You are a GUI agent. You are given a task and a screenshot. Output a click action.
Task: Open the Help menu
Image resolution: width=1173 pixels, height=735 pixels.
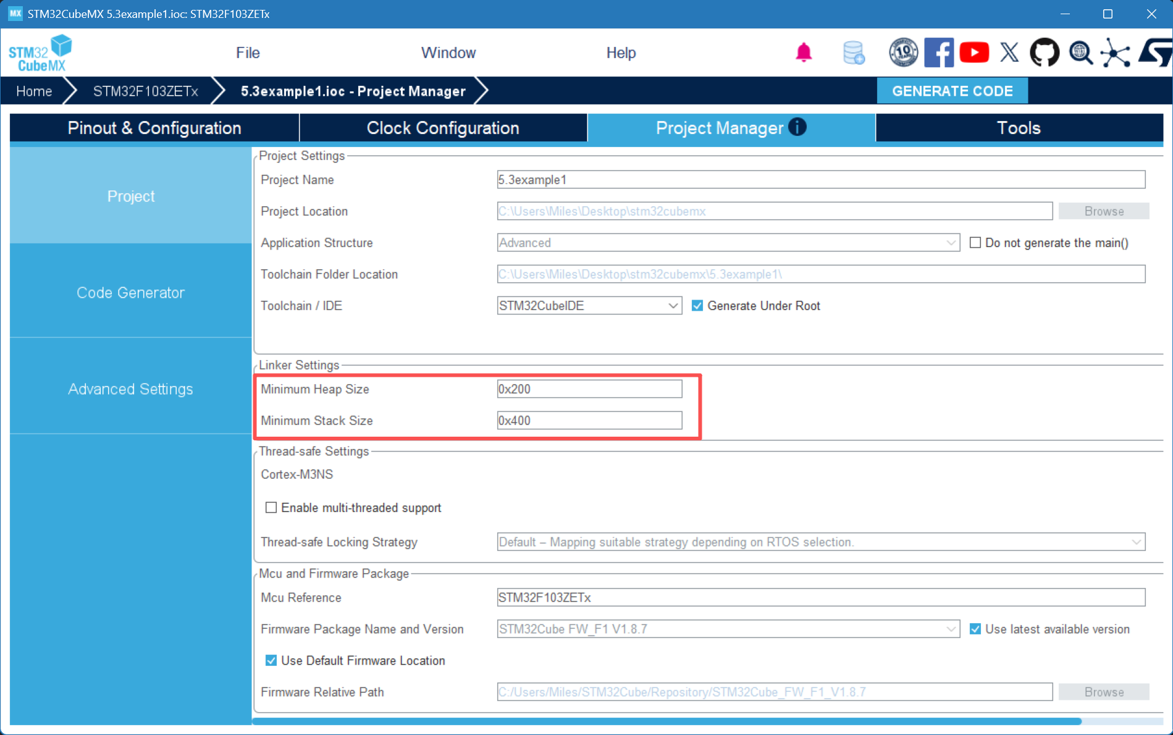(621, 52)
